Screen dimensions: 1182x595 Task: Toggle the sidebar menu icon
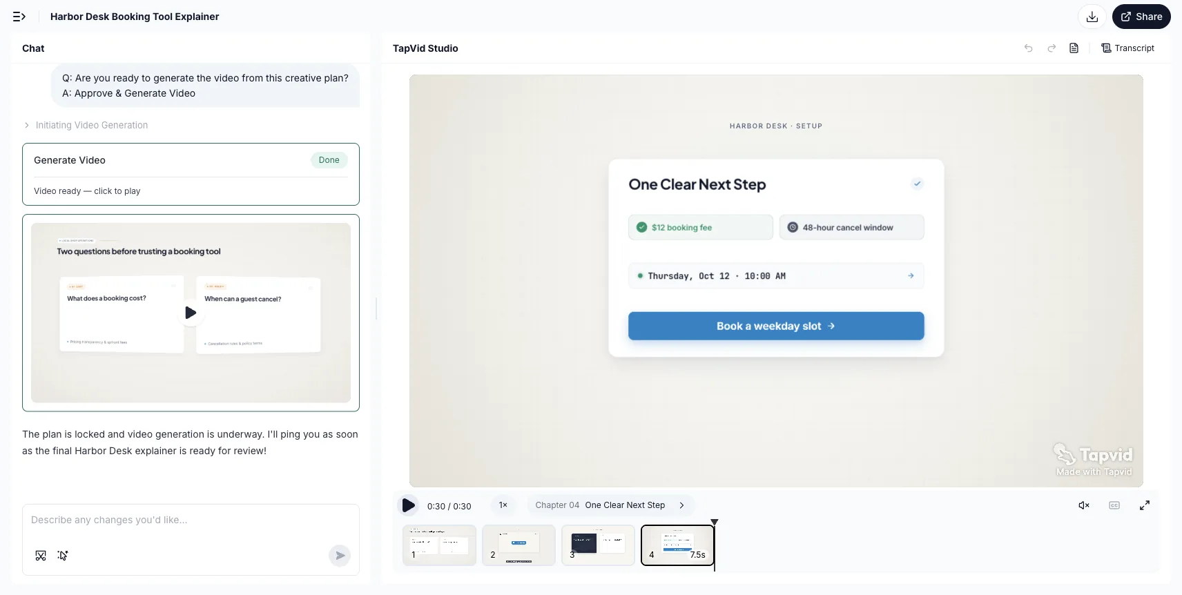(19, 17)
